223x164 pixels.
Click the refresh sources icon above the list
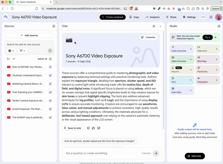coord(8,59)
